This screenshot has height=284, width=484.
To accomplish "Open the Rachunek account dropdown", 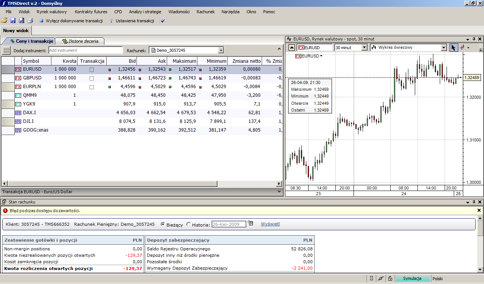I will 221,50.
